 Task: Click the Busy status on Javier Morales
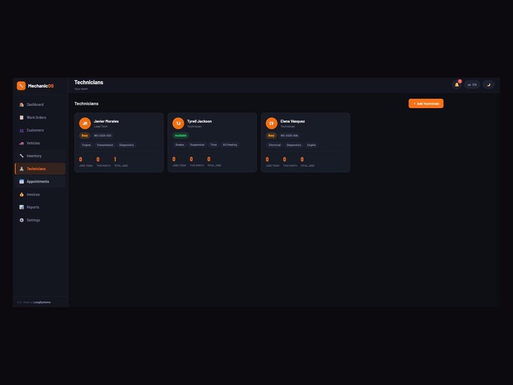click(x=85, y=136)
